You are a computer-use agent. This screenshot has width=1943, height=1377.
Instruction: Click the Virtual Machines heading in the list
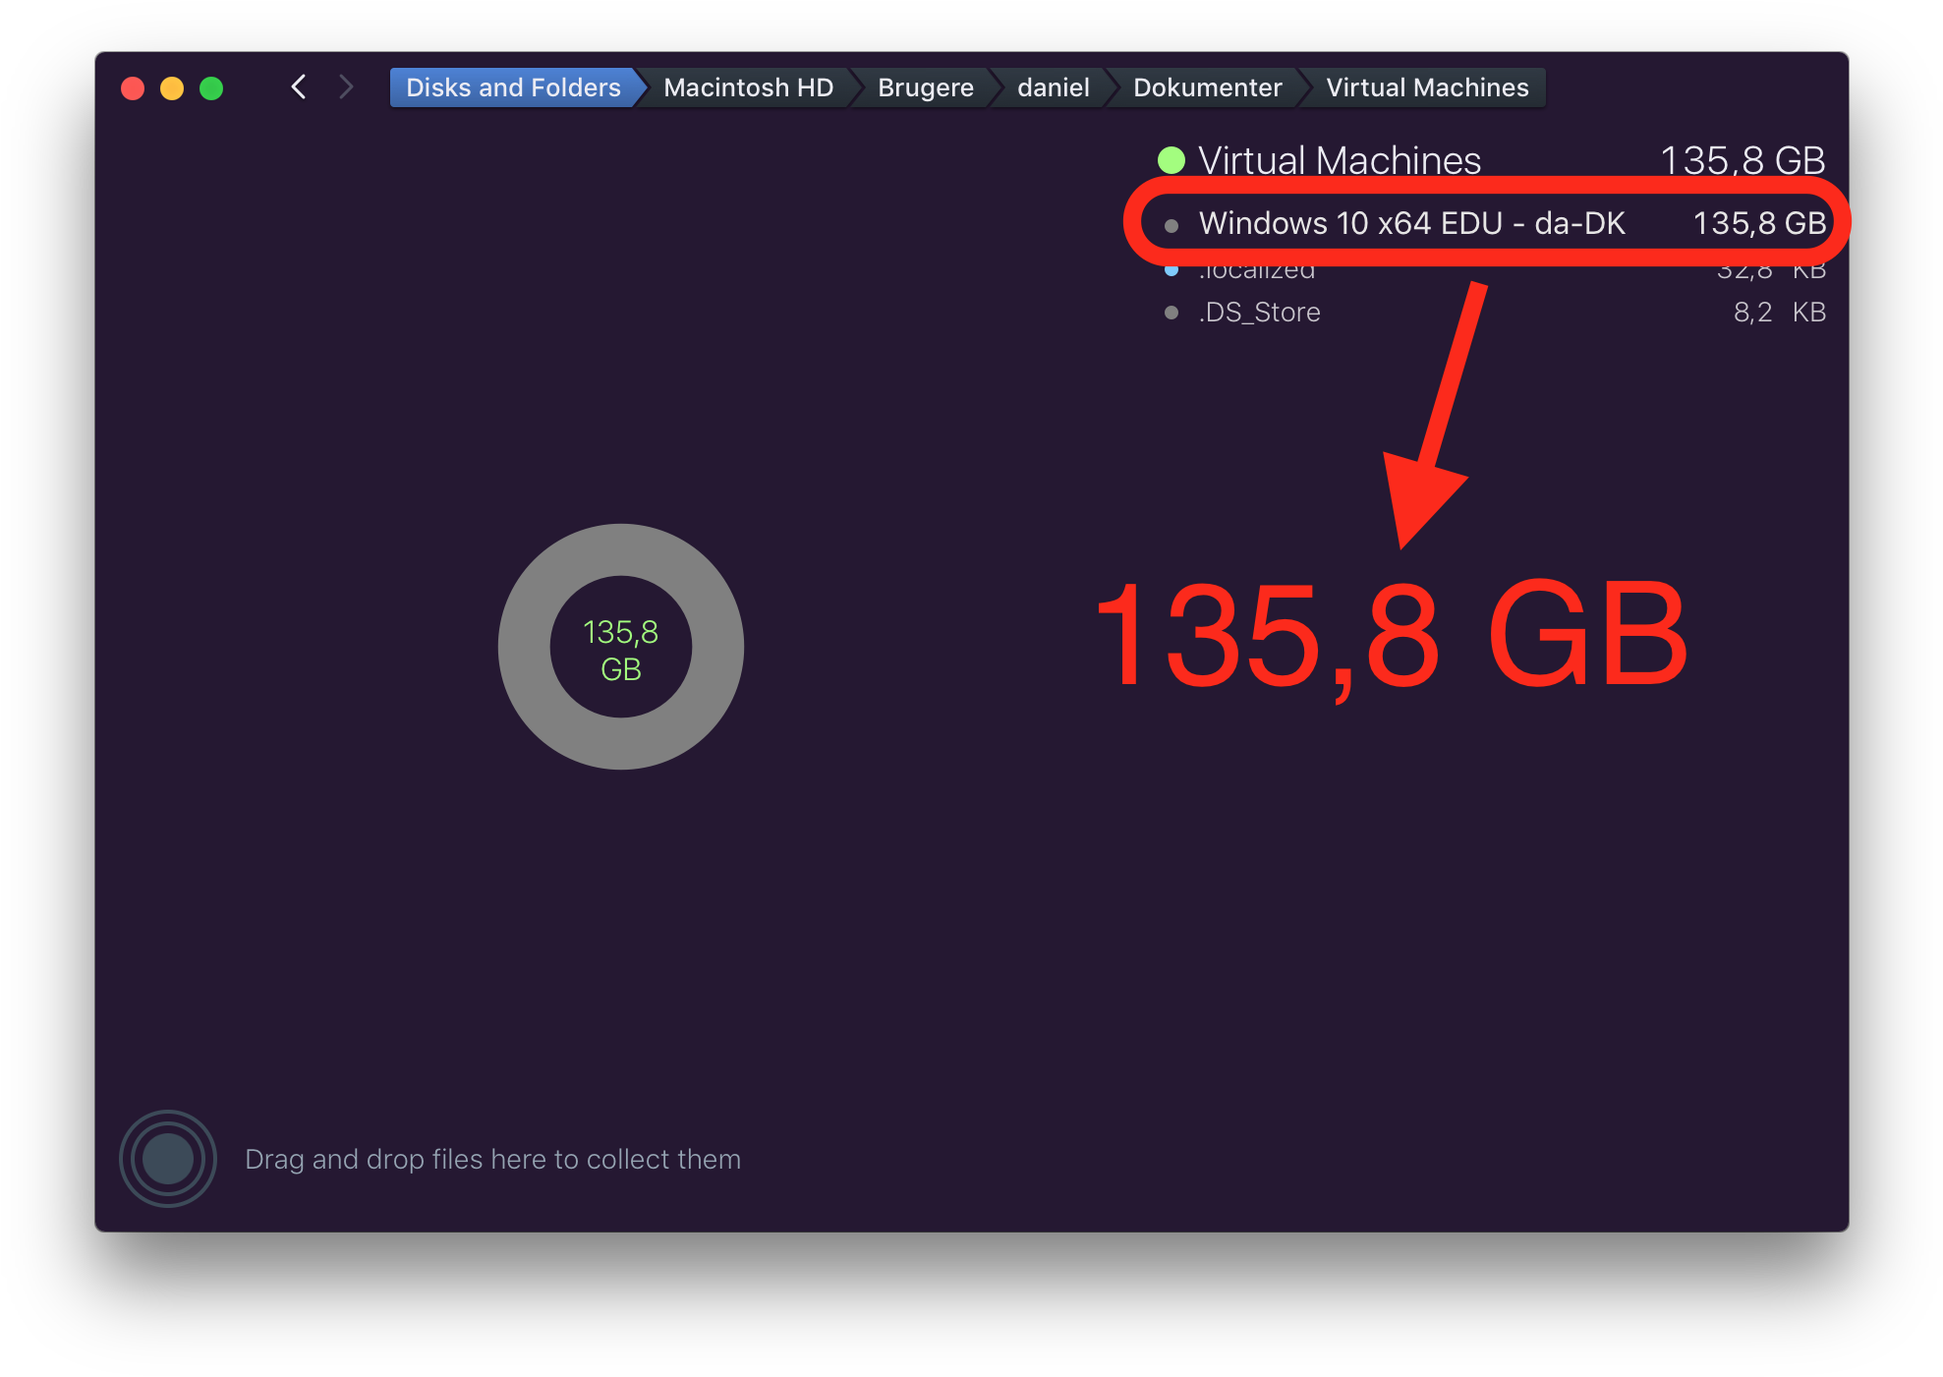pyautogui.click(x=1341, y=158)
